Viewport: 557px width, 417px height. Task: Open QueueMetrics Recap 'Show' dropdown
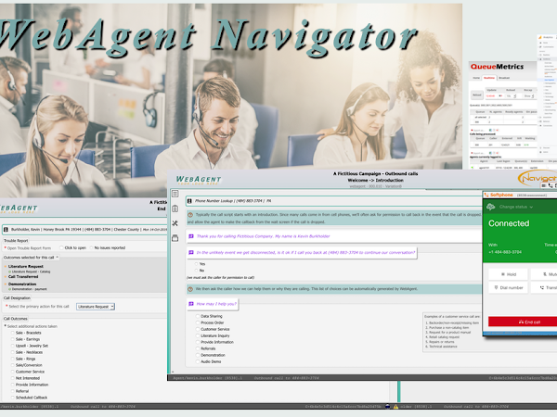(529, 96)
